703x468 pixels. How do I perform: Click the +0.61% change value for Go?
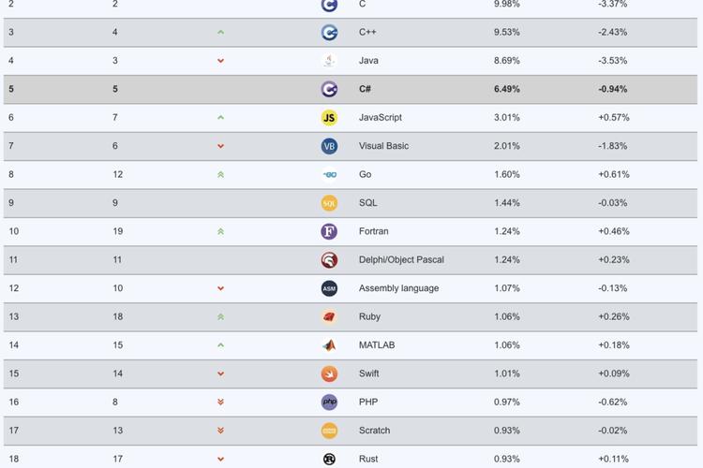pos(613,175)
